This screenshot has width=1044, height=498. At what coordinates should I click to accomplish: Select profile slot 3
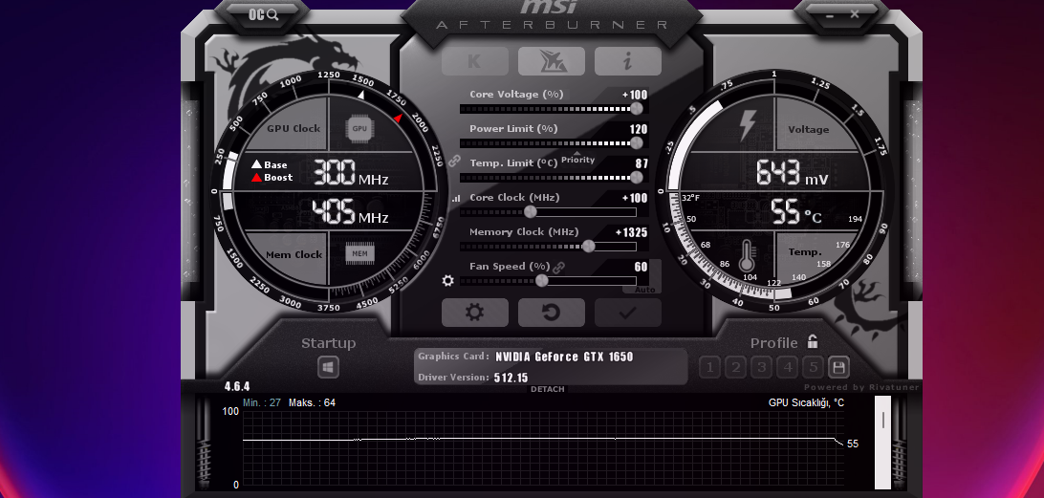point(761,367)
